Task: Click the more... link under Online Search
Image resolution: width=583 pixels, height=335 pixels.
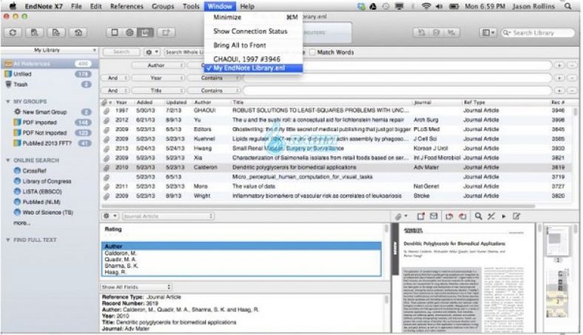Action: (x=21, y=223)
